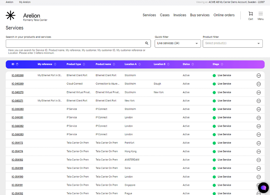Open service IC-354192 link
Screen dimensions: 270x195
17,194
